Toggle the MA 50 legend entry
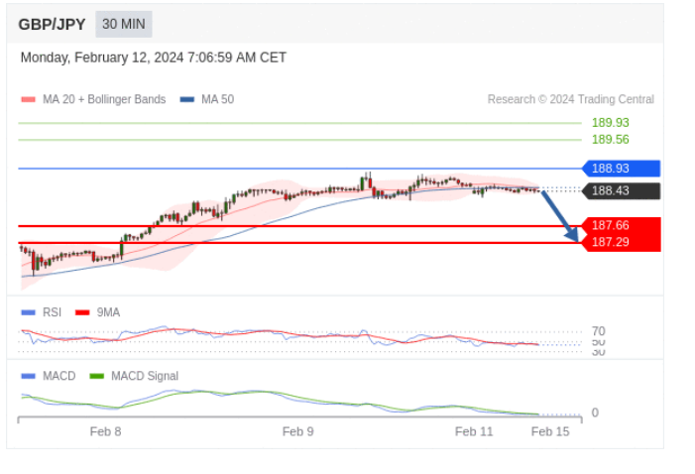The width and height of the screenshot is (695, 474). click(x=207, y=99)
